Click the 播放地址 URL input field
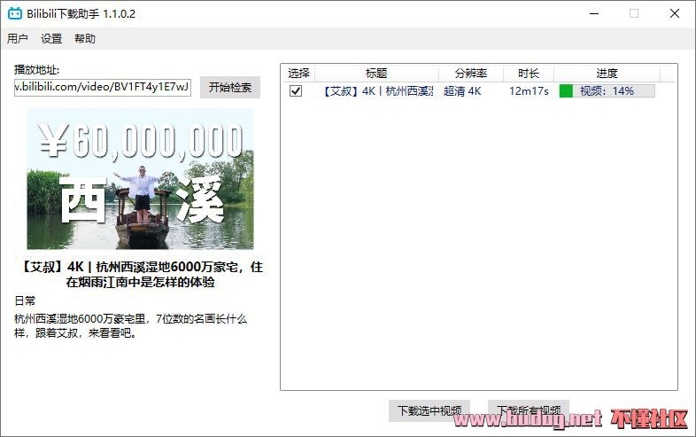Image resolution: width=696 pixels, height=437 pixels. pos(103,87)
